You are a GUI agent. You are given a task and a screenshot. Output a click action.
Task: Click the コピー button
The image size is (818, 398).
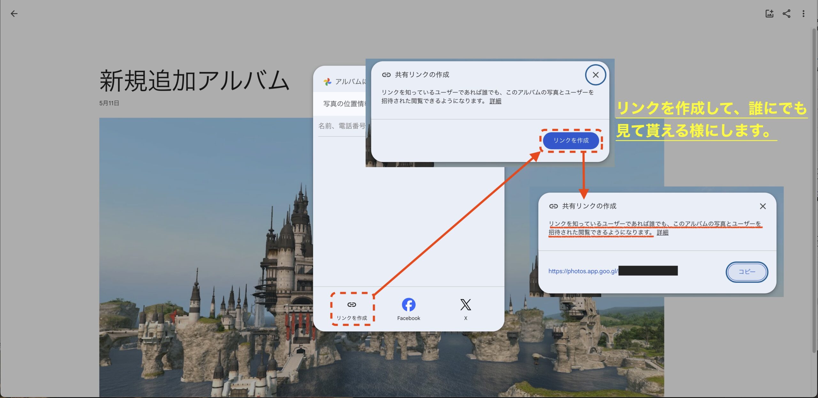pyautogui.click(x=747, y=272)
